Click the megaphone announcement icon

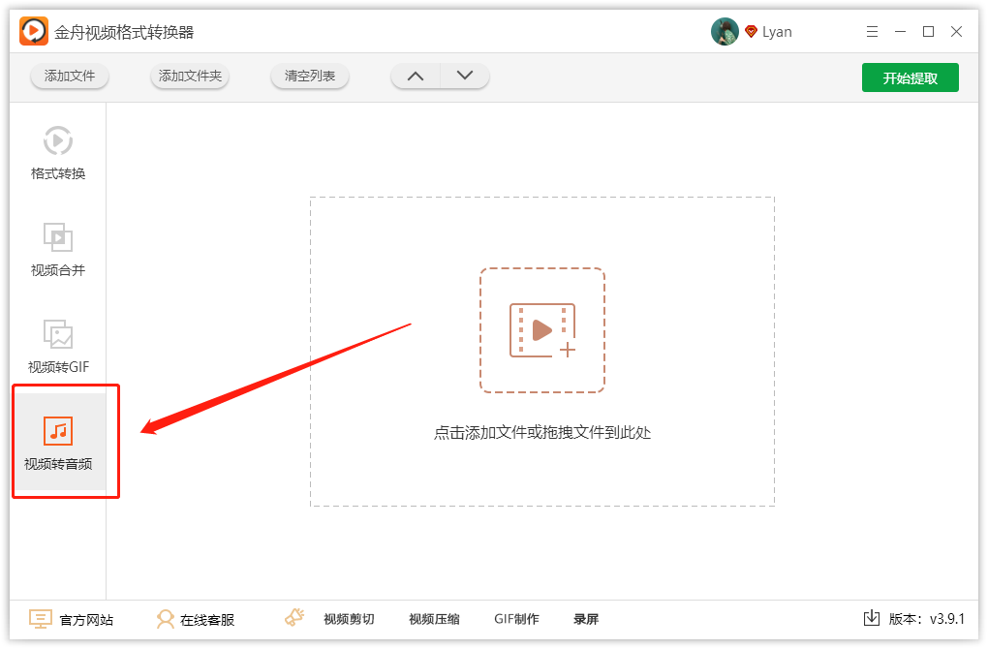pos(294,617)
